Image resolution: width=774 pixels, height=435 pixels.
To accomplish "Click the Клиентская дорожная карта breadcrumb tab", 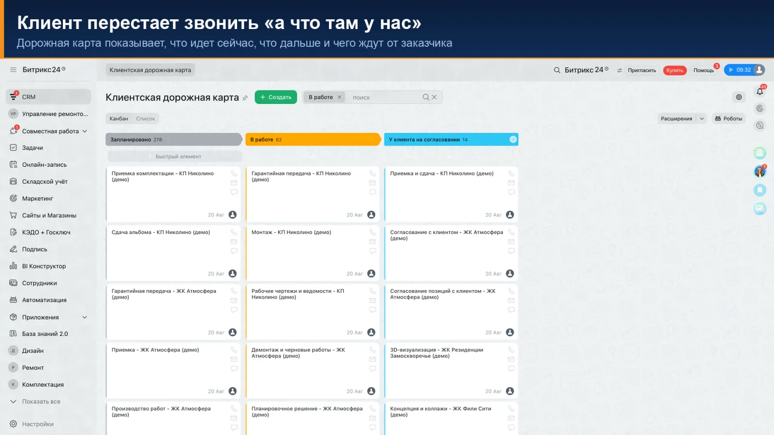I will click(x=150, y=70).
